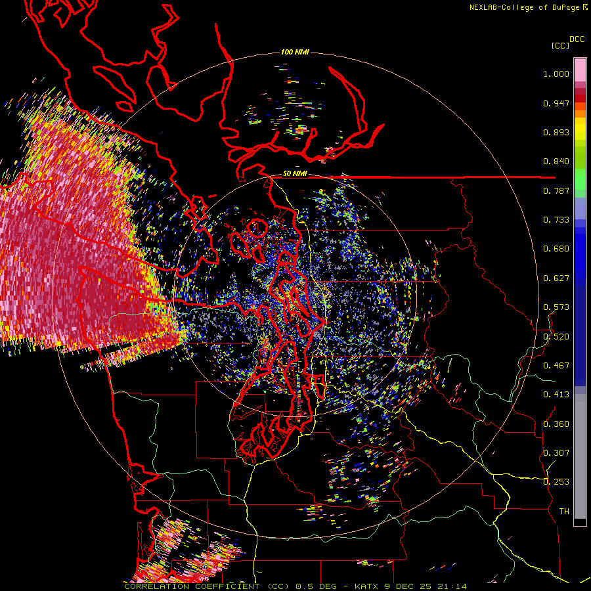Click the Correlation Coefficient caption at bottom
The image size is (591, 591).
(295, 586)
